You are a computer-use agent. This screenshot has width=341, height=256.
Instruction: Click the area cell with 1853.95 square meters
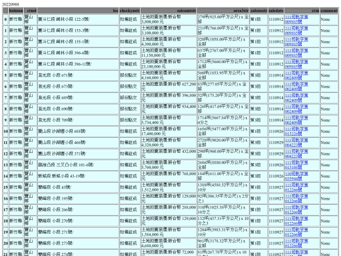[223, 75]
